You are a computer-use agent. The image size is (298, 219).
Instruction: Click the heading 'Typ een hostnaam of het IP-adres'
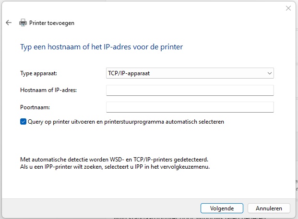tap(101, 47)
